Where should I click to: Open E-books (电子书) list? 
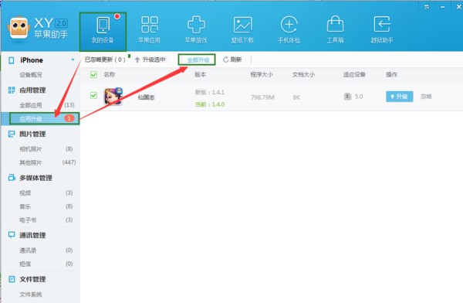28,220
